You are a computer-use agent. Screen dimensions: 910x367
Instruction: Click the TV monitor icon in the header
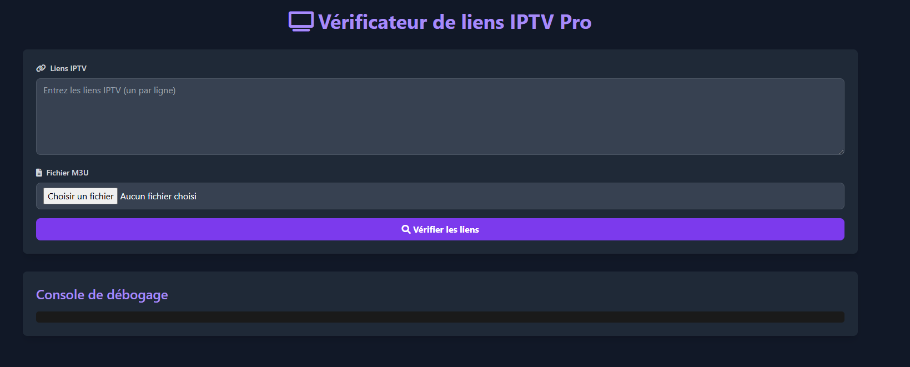click(301, 22)
